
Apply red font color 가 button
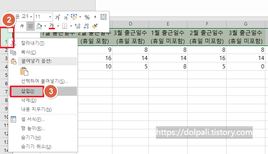pyautogui.click(x=51, y=26)
